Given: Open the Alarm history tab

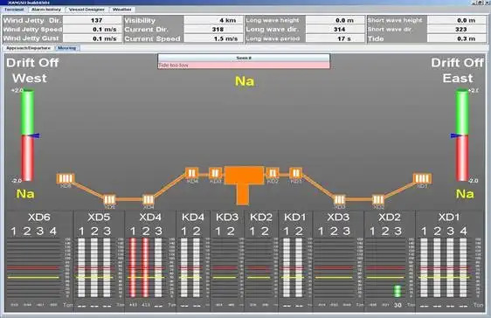Looking at the screenshot, I should pyautogui.click(x=46, y=10).
